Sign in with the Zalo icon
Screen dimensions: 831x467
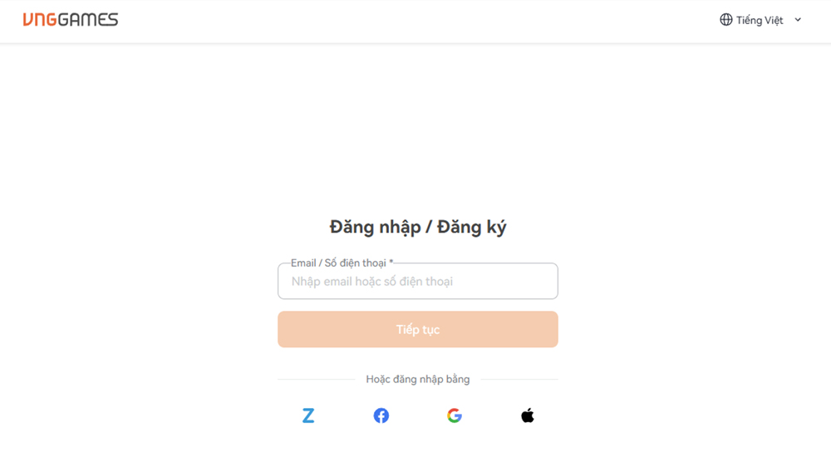(308, 415)
